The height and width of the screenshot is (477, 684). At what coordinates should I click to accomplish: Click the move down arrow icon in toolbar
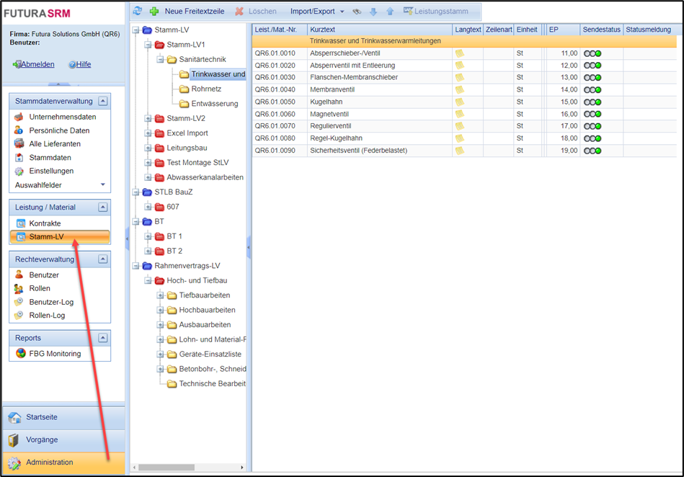tap(373, 11)
